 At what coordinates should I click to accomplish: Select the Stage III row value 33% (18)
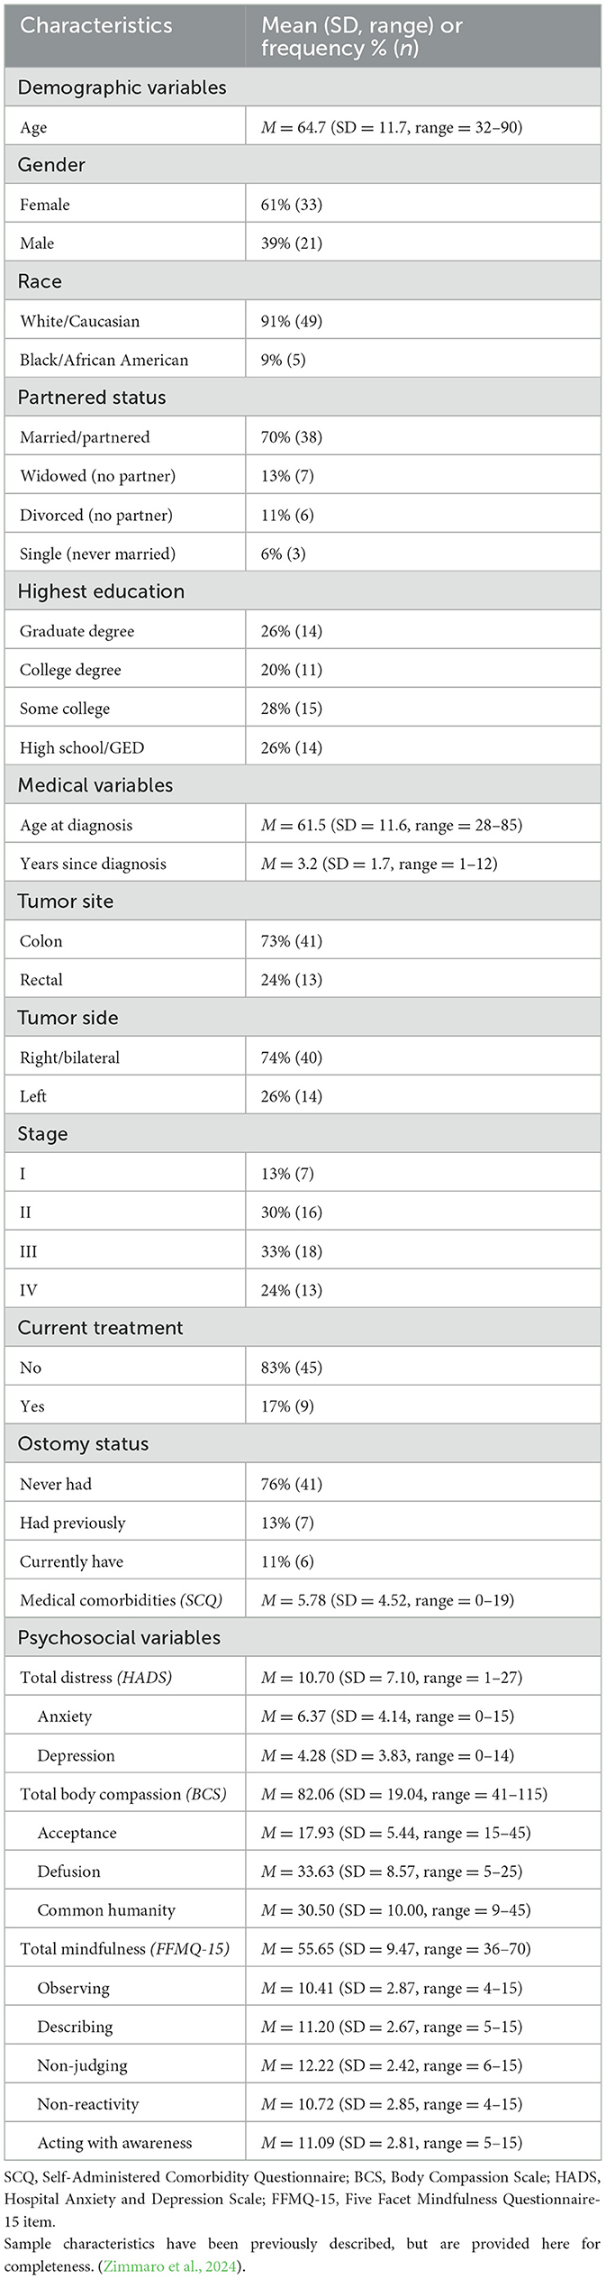coord(292,1251)
